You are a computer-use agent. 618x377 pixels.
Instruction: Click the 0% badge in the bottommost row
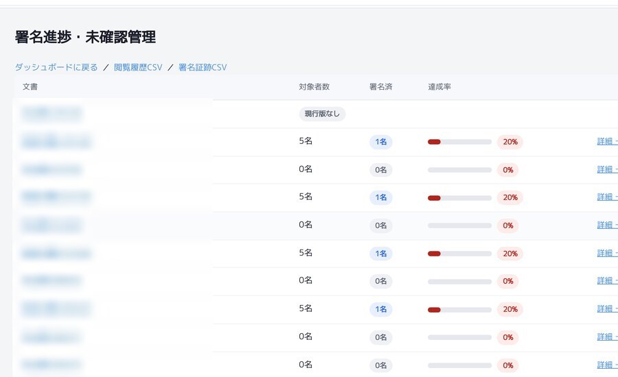507,365
